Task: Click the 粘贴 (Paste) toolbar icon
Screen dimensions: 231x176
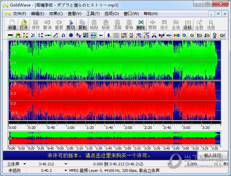Action: click(94, 25)
